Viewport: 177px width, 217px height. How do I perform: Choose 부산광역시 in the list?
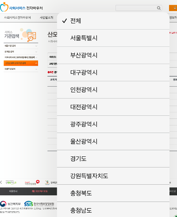113,55
